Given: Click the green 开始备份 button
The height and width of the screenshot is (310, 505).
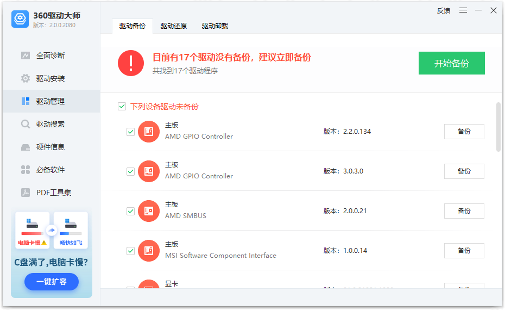Looking at the screenshot, I should [452, 63].
